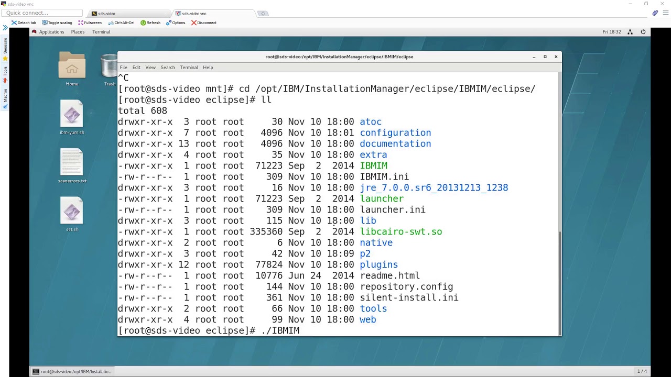
Task: Disconnect the VNC session
Action: (204, 23)
